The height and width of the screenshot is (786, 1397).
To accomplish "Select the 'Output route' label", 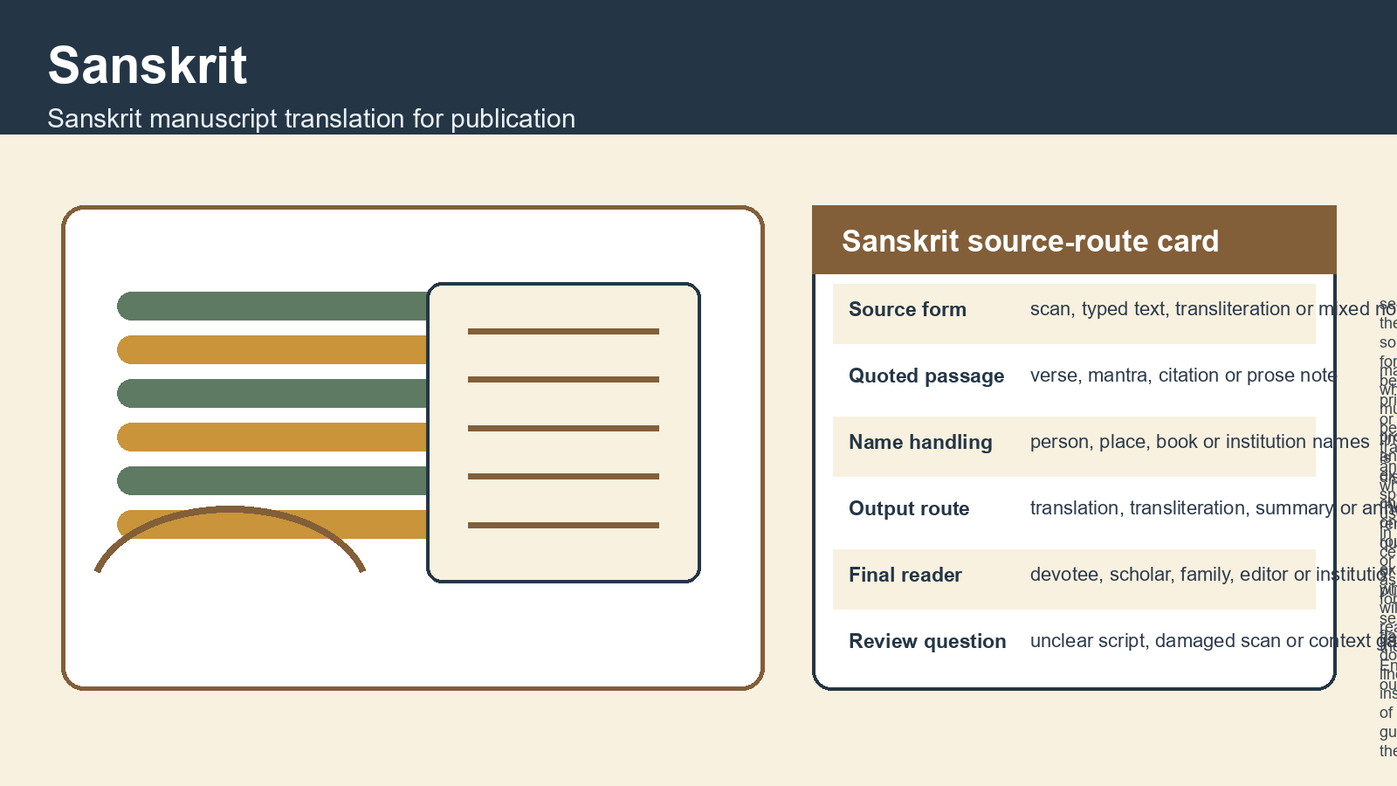I will coord(909,508).
